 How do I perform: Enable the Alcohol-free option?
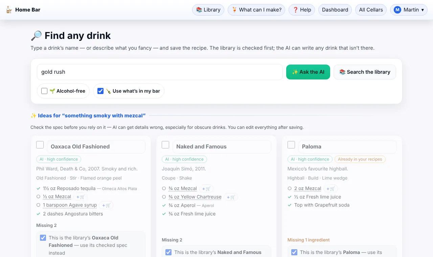(44, 91)
